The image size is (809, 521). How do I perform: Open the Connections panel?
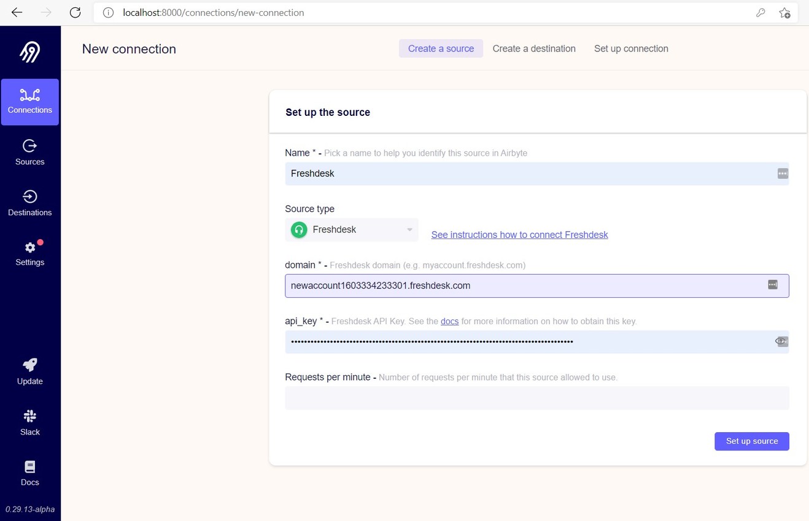[29, 101]
